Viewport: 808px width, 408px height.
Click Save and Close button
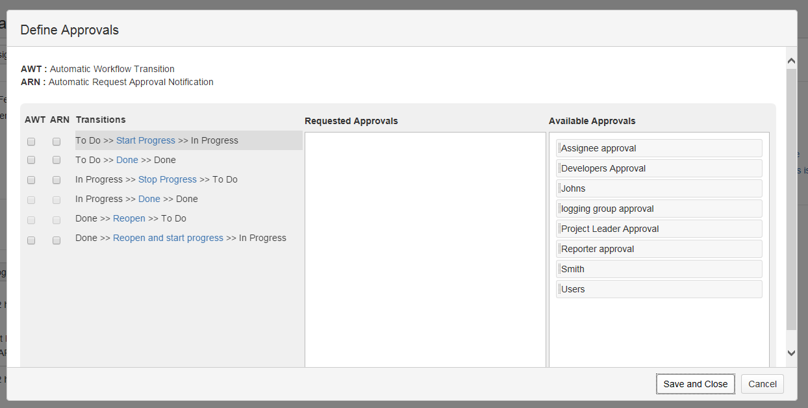point(695,384)
